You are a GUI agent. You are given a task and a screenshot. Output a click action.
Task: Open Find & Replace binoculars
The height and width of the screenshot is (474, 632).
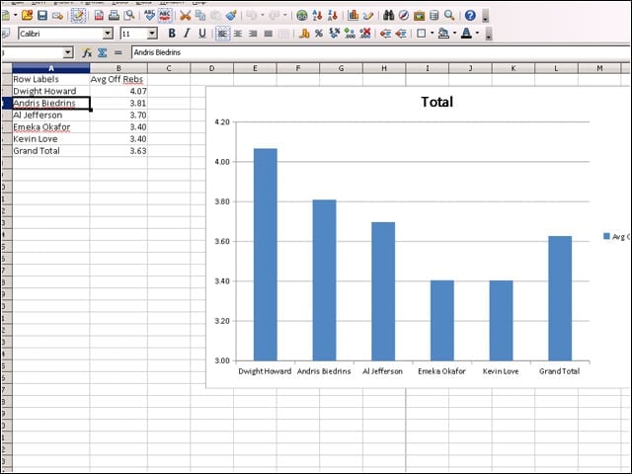click(388, 16)
